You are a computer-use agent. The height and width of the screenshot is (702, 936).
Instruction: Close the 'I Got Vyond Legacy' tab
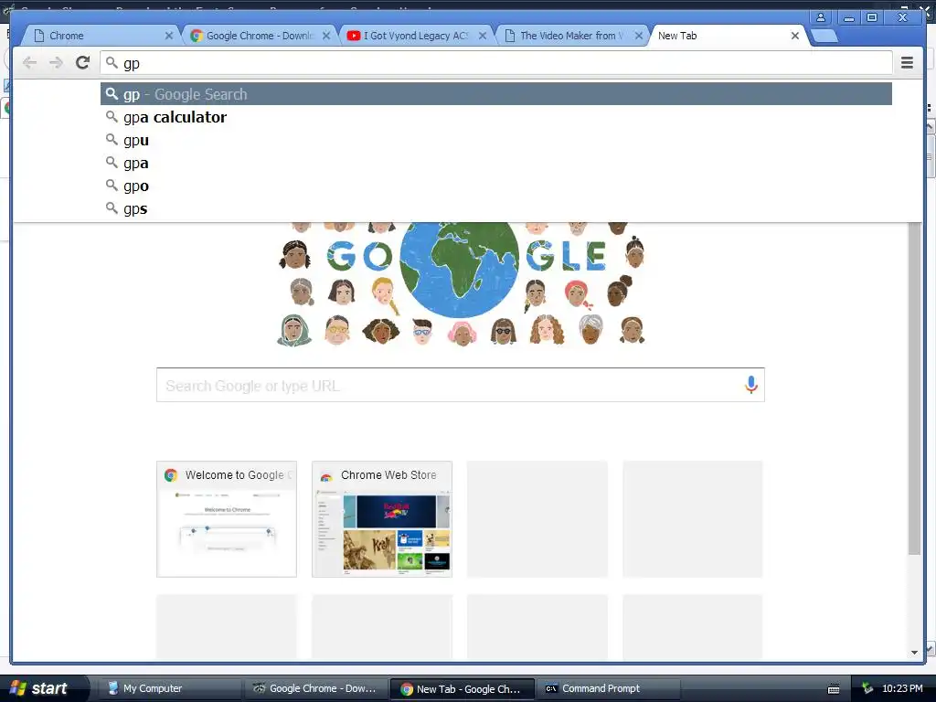click(x=483, y=36)
